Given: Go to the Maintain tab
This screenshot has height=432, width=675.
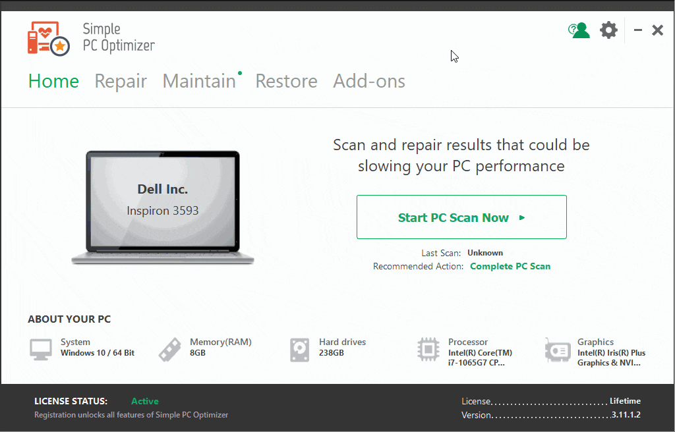Looking at the screenshot, I should [x=199, y=81].
